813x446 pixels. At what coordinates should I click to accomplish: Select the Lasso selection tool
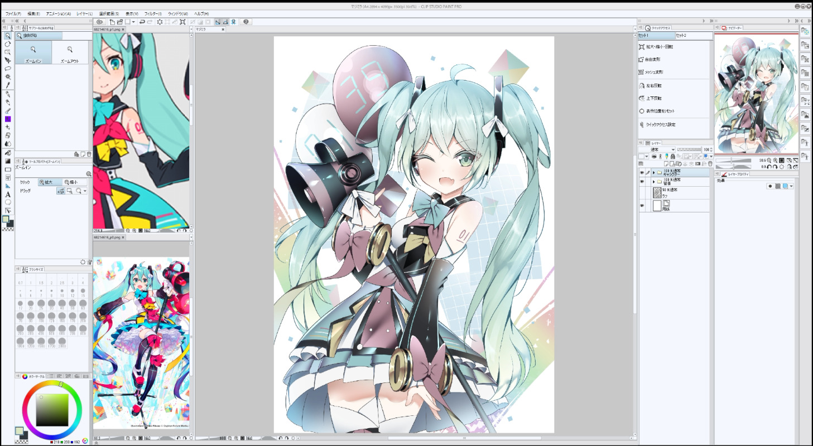point(8,68)
